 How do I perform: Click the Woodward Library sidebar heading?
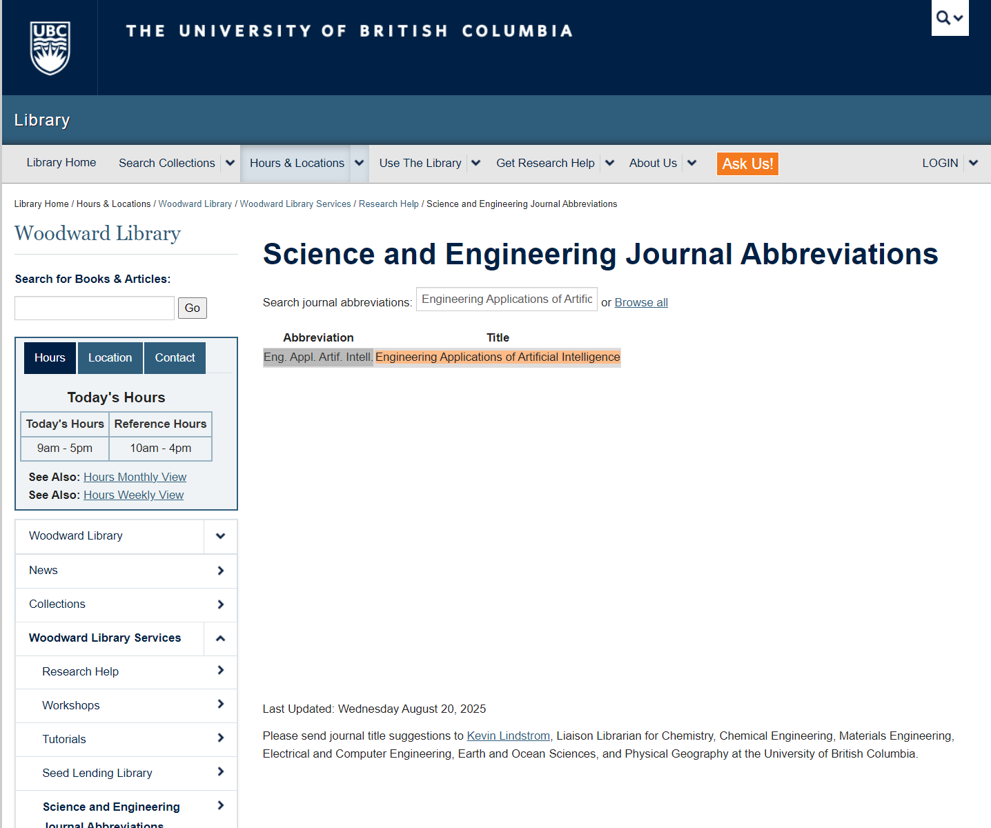[x=97, y=234]
